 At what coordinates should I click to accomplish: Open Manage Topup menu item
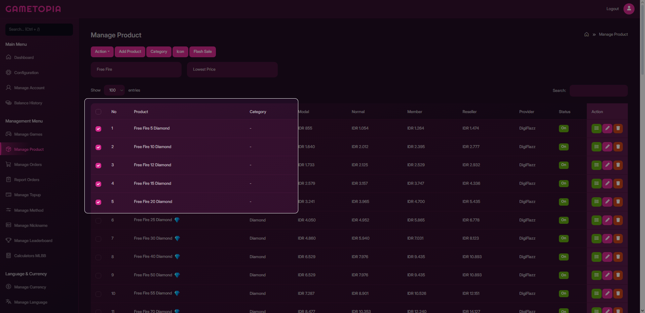click(28, 195)
